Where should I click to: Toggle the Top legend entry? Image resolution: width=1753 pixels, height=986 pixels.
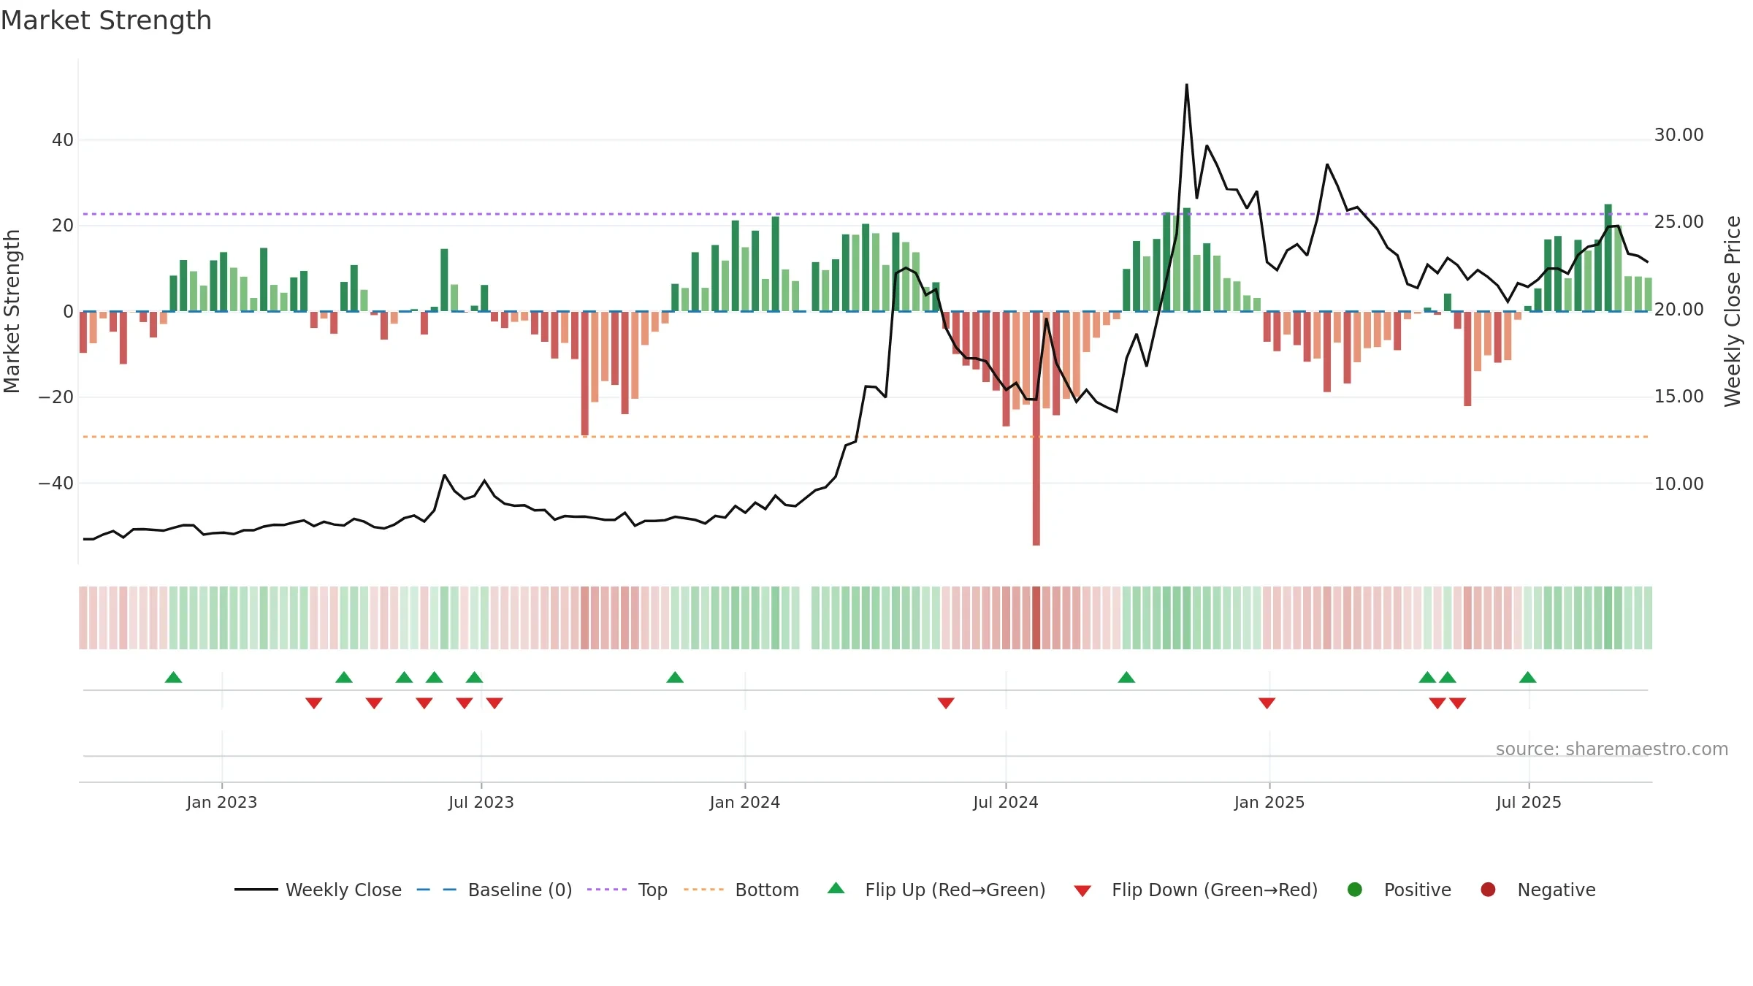627,890
